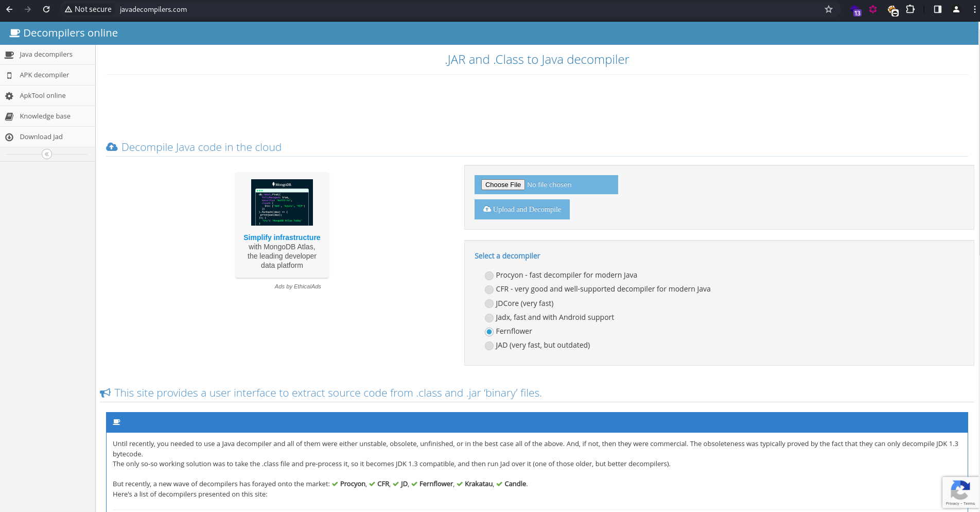Open the Simplify infrastructure ad link
The width and height of the screenshot is (980, 512).
282,237
